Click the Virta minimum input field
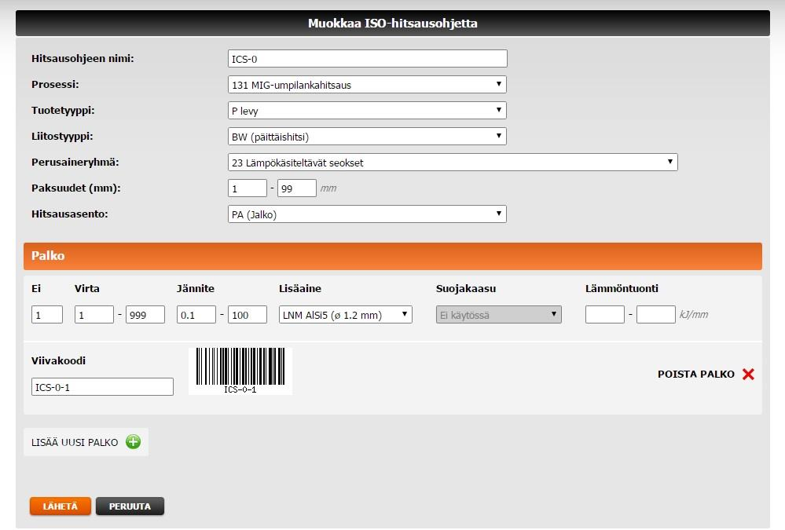Screen dimensions: 785x530 click(x=94, y=315)
